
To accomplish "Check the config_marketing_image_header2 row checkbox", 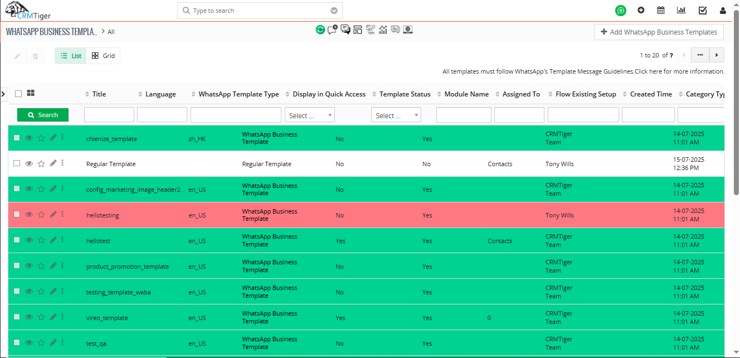I will 17,188.
